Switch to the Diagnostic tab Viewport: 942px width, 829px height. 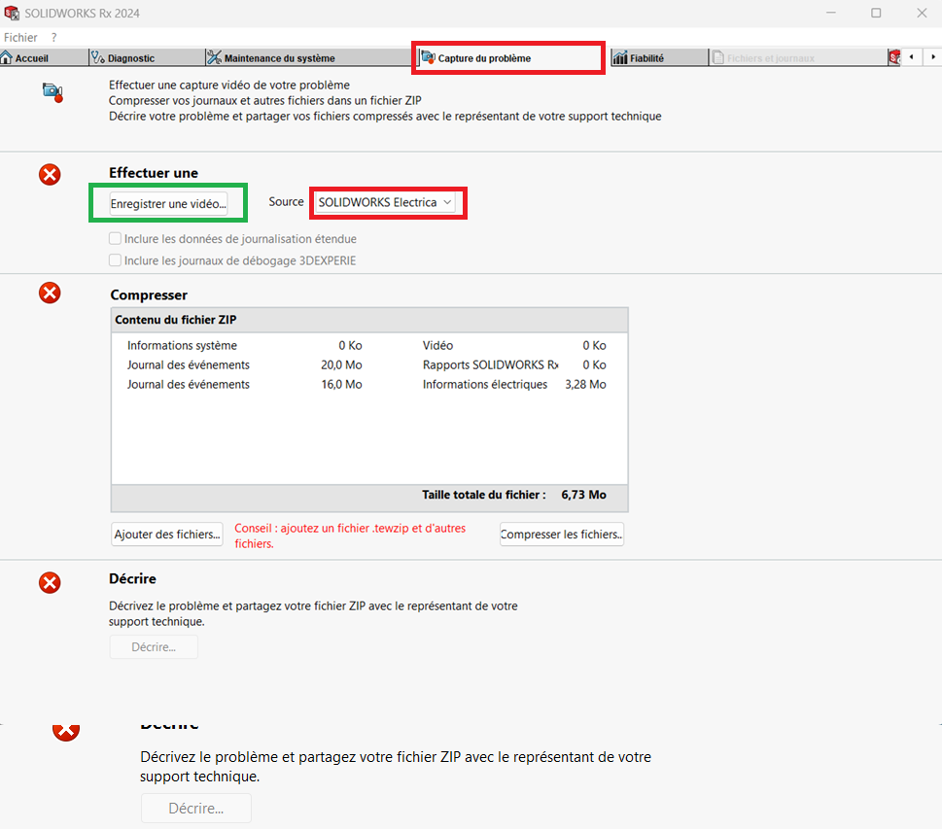pyautogui.click(x=147, y=57)
